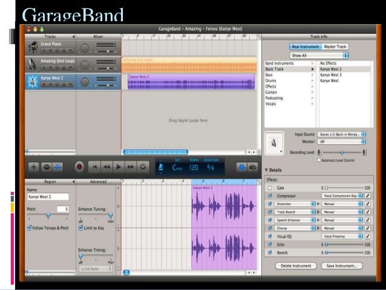
Task: Click the key C min display
Action: click(177, 168)
